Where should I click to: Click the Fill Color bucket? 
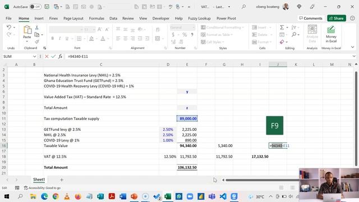pyautogui.click(x=91, y=39)
